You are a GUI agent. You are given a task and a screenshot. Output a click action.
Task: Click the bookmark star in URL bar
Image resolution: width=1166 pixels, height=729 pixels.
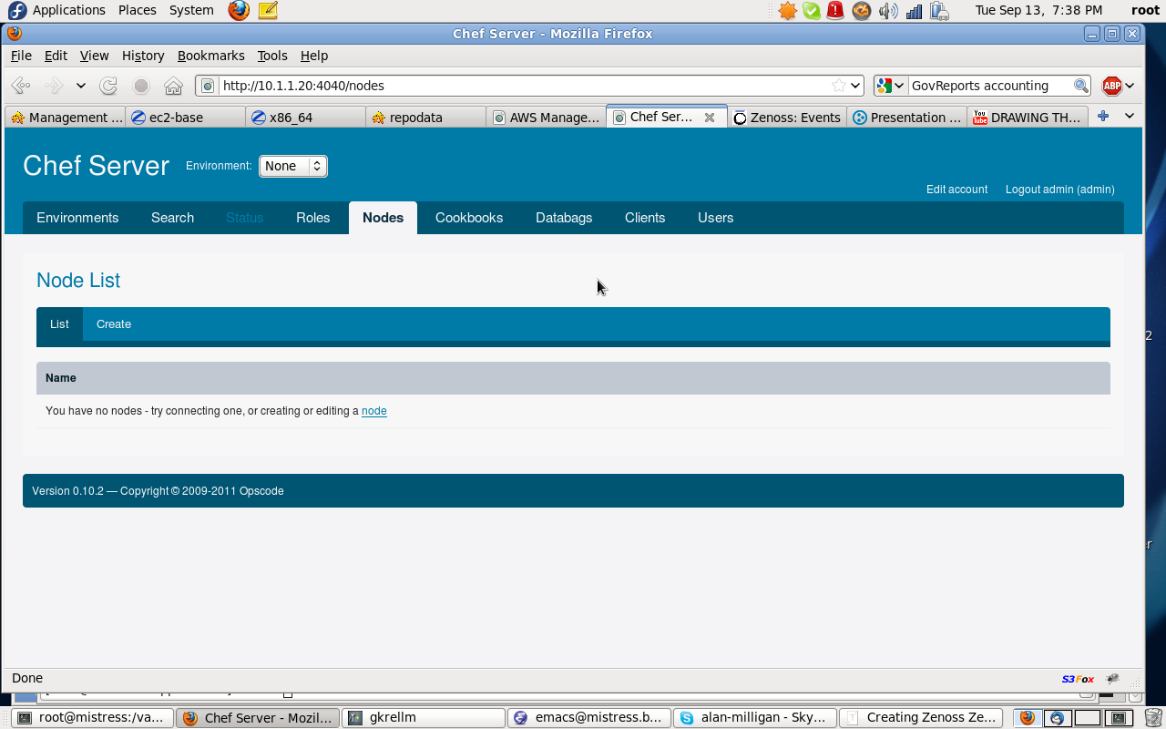838,86
